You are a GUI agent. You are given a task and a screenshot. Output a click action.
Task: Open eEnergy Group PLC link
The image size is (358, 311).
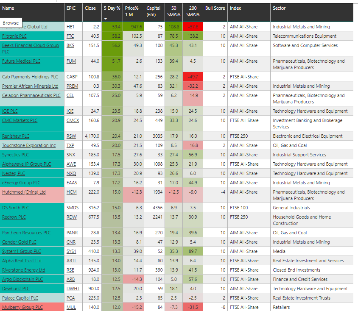(21, 183)
